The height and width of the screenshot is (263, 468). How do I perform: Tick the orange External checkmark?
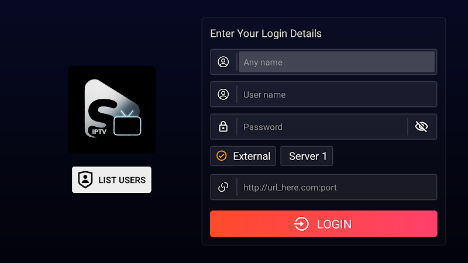(222, 156)
